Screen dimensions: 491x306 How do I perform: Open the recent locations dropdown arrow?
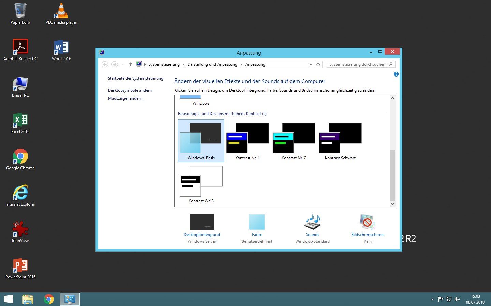coord(123,64)
